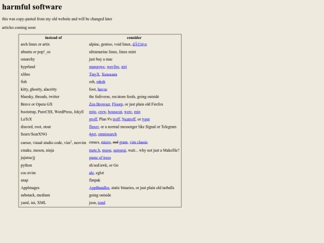Screen dimensions: 324x243
Task: Open the havoc terminal link
Action: coord(103,89)
